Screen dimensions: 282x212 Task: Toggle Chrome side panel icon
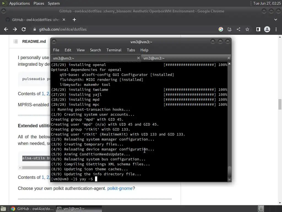(x=258, y=29)
